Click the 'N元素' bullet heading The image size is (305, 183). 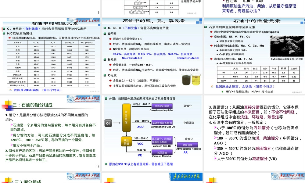[112, 59]
